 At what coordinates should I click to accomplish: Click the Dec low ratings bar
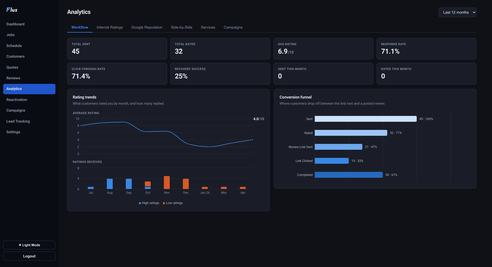[186, 184]
